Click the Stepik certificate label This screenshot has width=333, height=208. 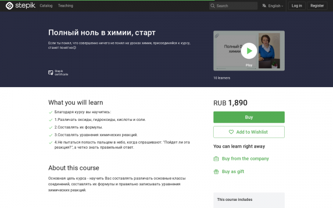point(62,73)
